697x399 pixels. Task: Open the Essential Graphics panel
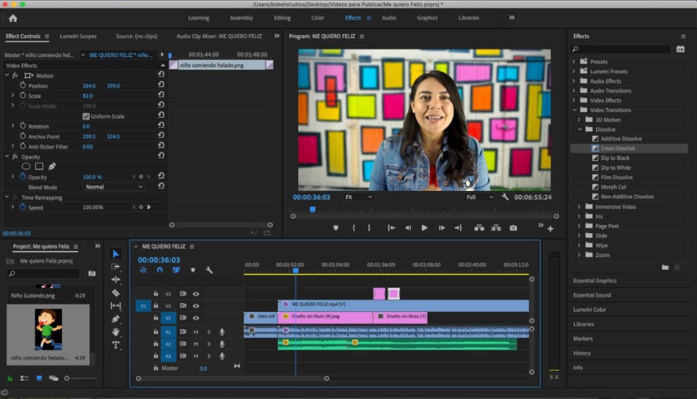coord(595,281)
